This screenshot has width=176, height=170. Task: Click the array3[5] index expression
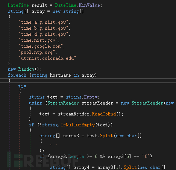(x=120, y=156)
